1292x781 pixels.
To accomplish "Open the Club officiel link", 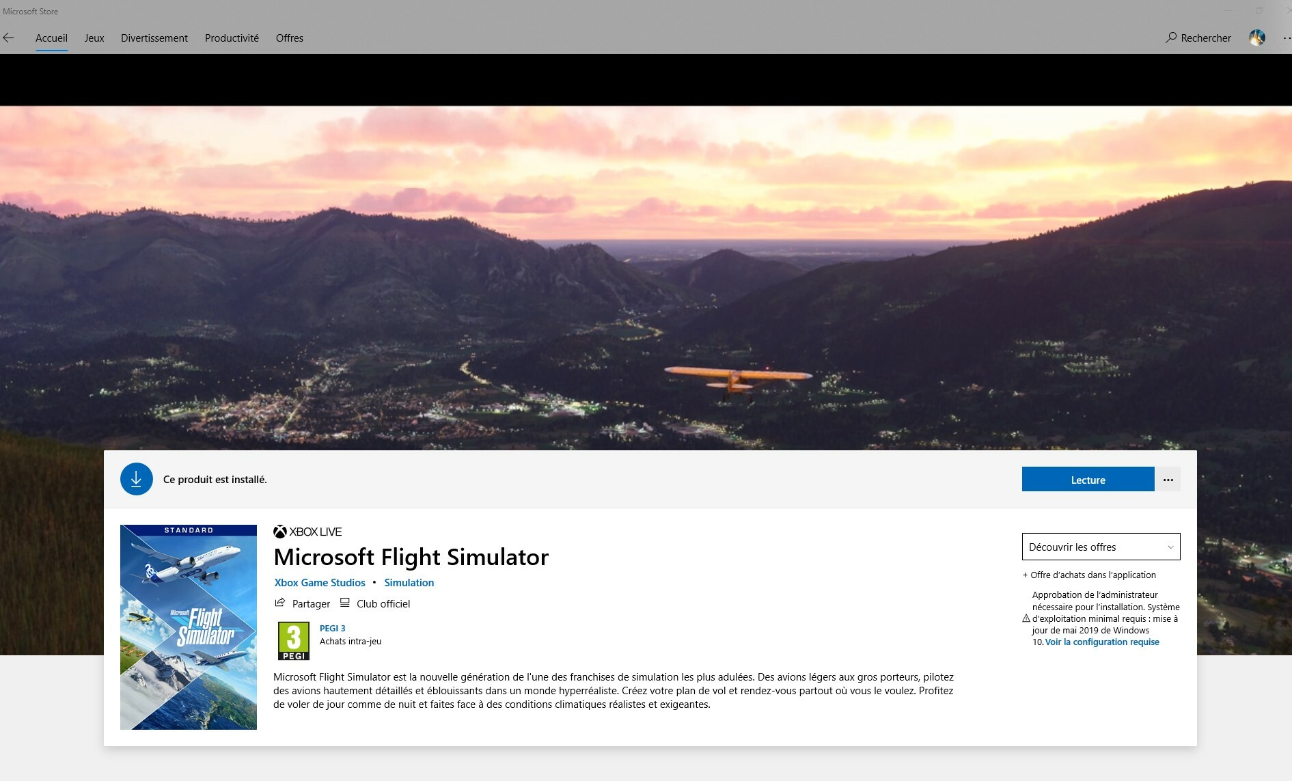I will [x=375, y=603].
